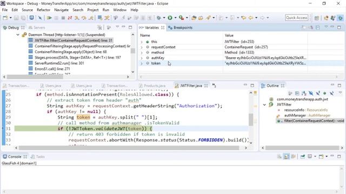Click the green Run toolbar icon
Image resolution: width=346 pixels, height=194 pixels.
(x=170, y=18)
